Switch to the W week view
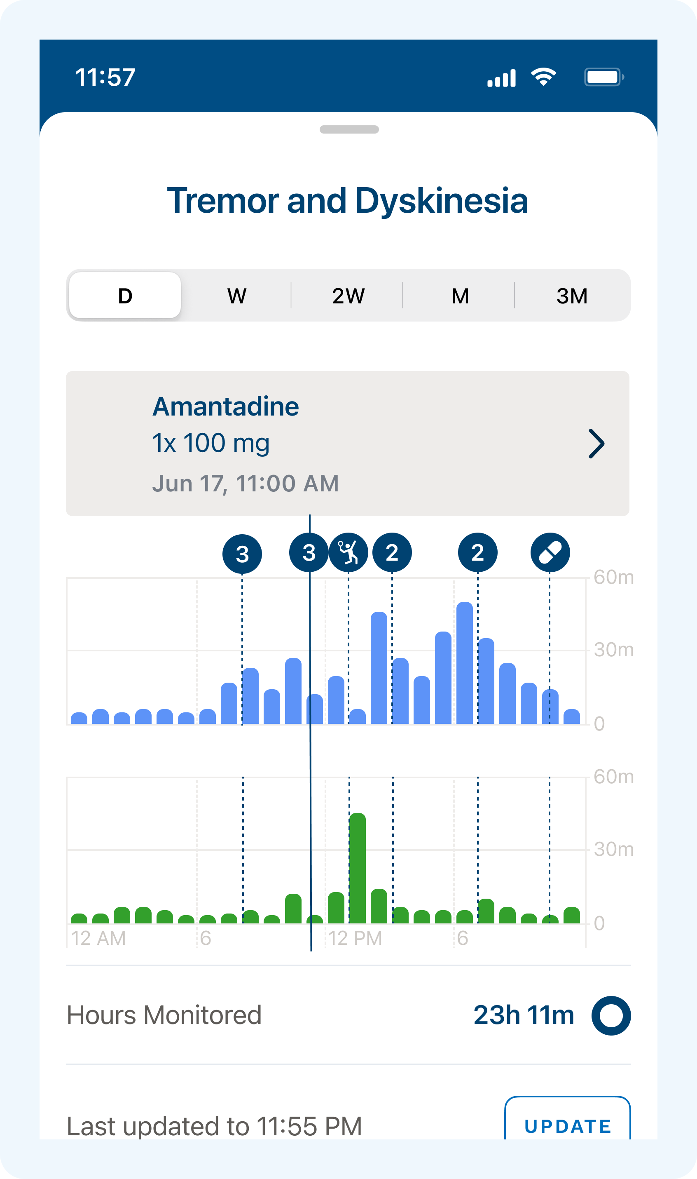 tap(237, 296)
